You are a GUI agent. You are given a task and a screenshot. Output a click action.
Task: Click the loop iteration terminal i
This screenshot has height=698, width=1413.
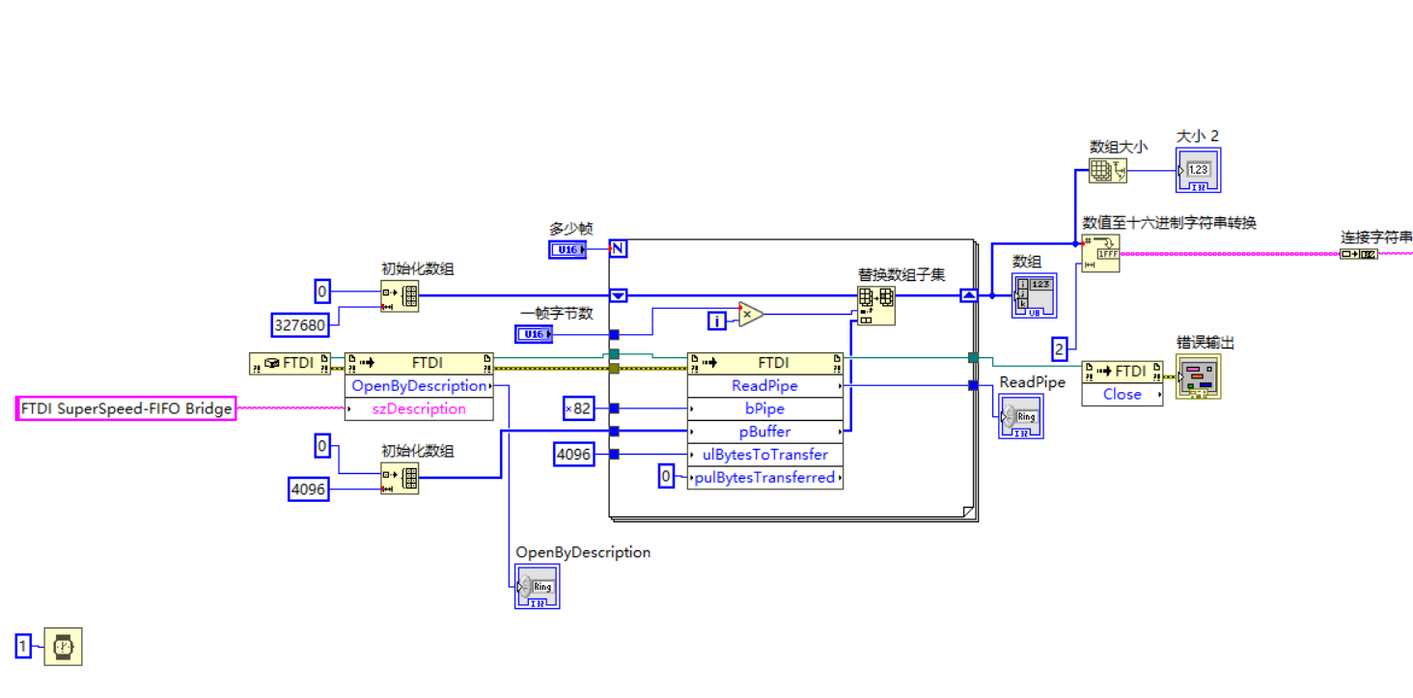[716, 321]
